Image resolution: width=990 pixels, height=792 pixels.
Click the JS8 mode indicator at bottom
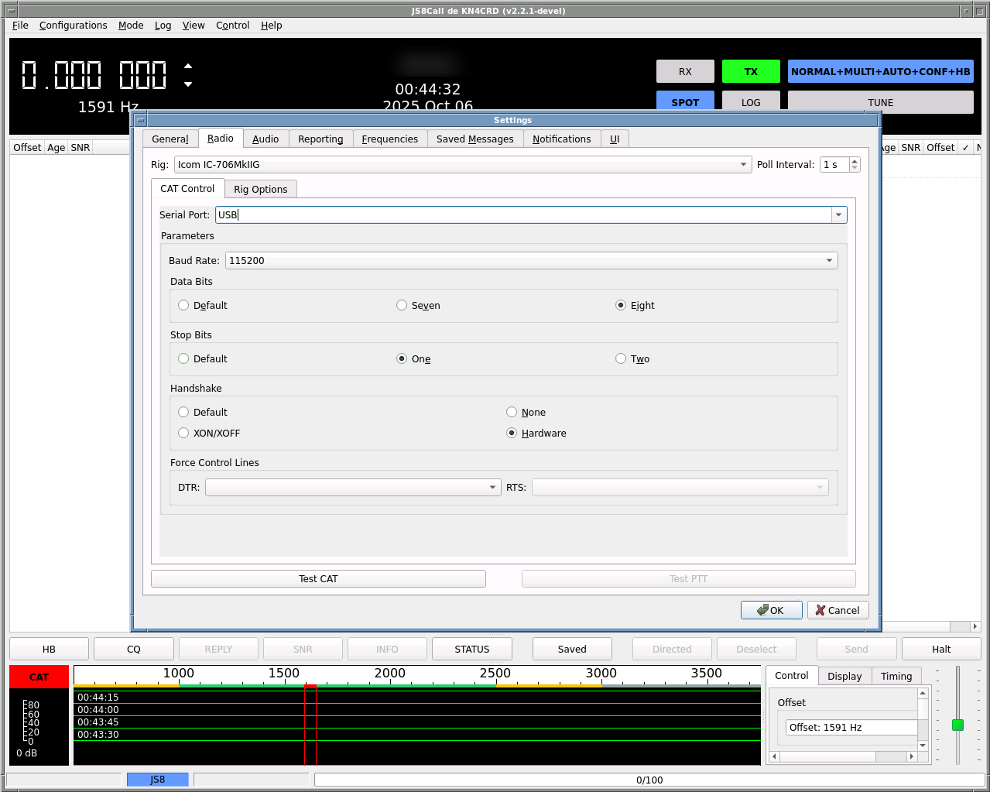pos(157,779)
